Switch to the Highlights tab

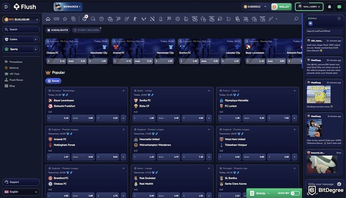coord(58,30)
